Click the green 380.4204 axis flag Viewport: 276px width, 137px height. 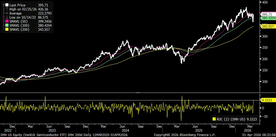pos(268,18)
